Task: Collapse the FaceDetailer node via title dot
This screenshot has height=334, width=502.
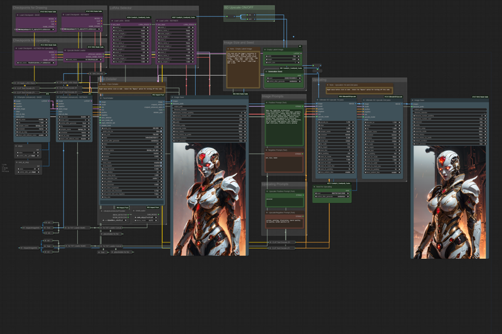Action: (x=100, y=98)
